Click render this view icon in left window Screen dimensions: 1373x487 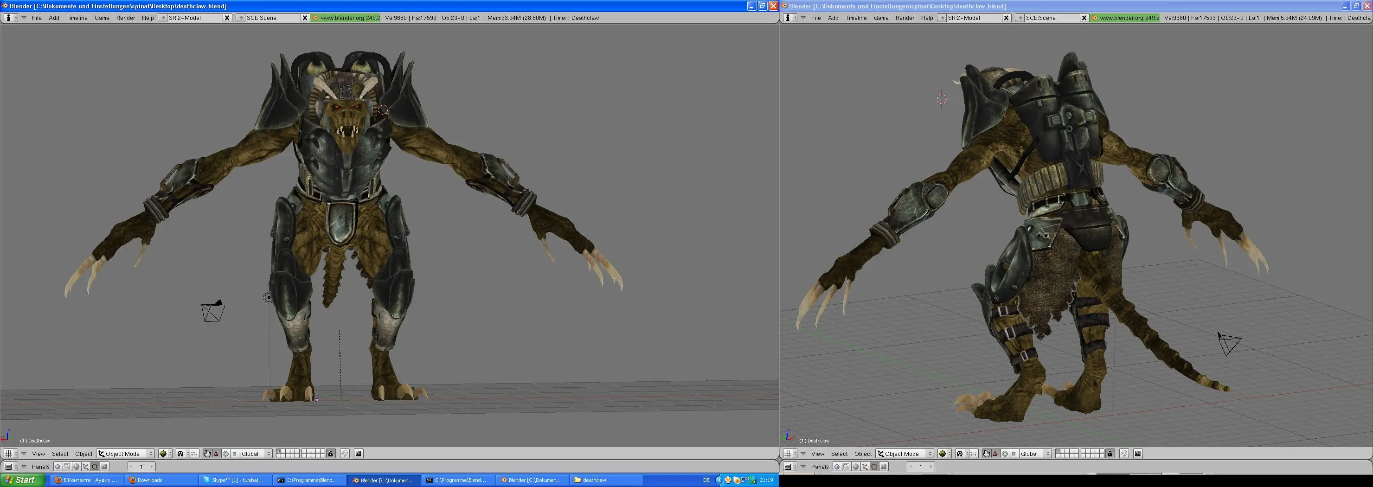[359, 454]
